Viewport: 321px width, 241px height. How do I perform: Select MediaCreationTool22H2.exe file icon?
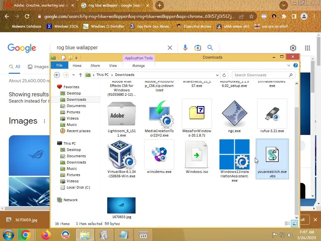161,114
